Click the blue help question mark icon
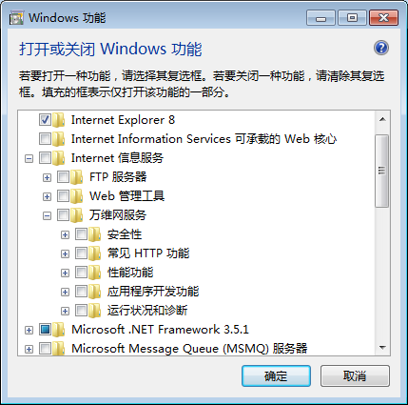The height and width of the screenshot is (405, 408). pyautogui.click(x=381, y=48)
